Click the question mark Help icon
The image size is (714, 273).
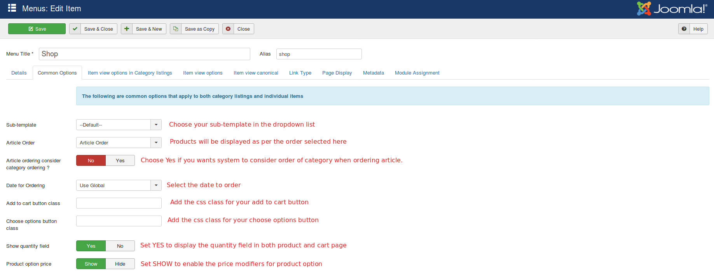[x=684, y=29]
